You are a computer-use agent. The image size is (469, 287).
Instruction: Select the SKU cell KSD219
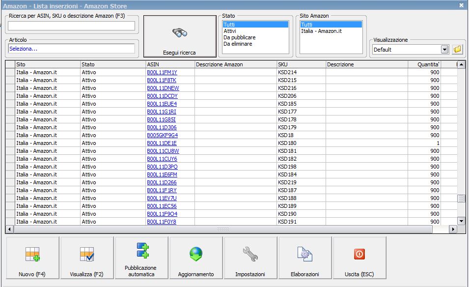point(301,182)
